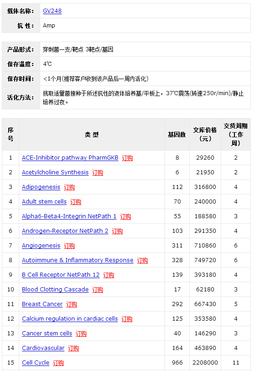Order the Acetylcholine Synthesis library

(x=98, y=173)
